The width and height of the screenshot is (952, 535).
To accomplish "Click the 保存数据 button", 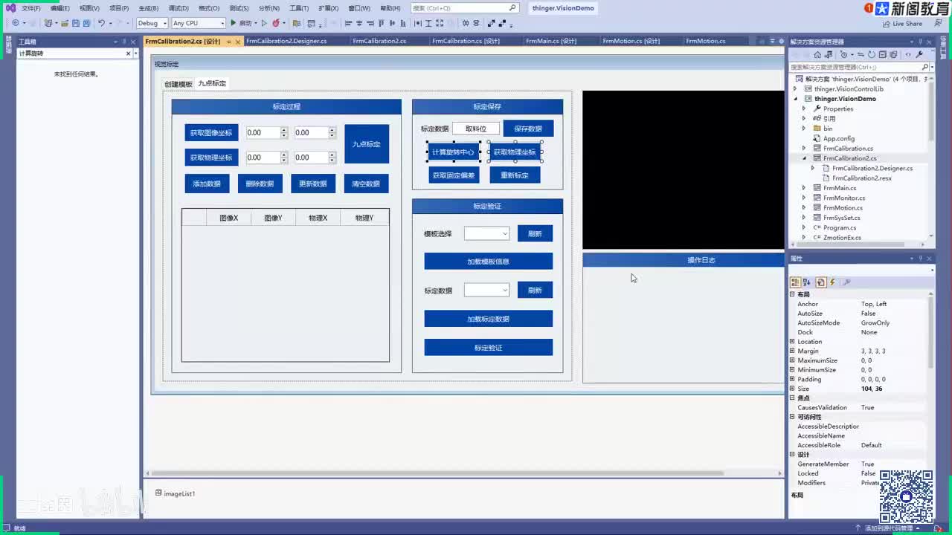I will coord(528,129).
